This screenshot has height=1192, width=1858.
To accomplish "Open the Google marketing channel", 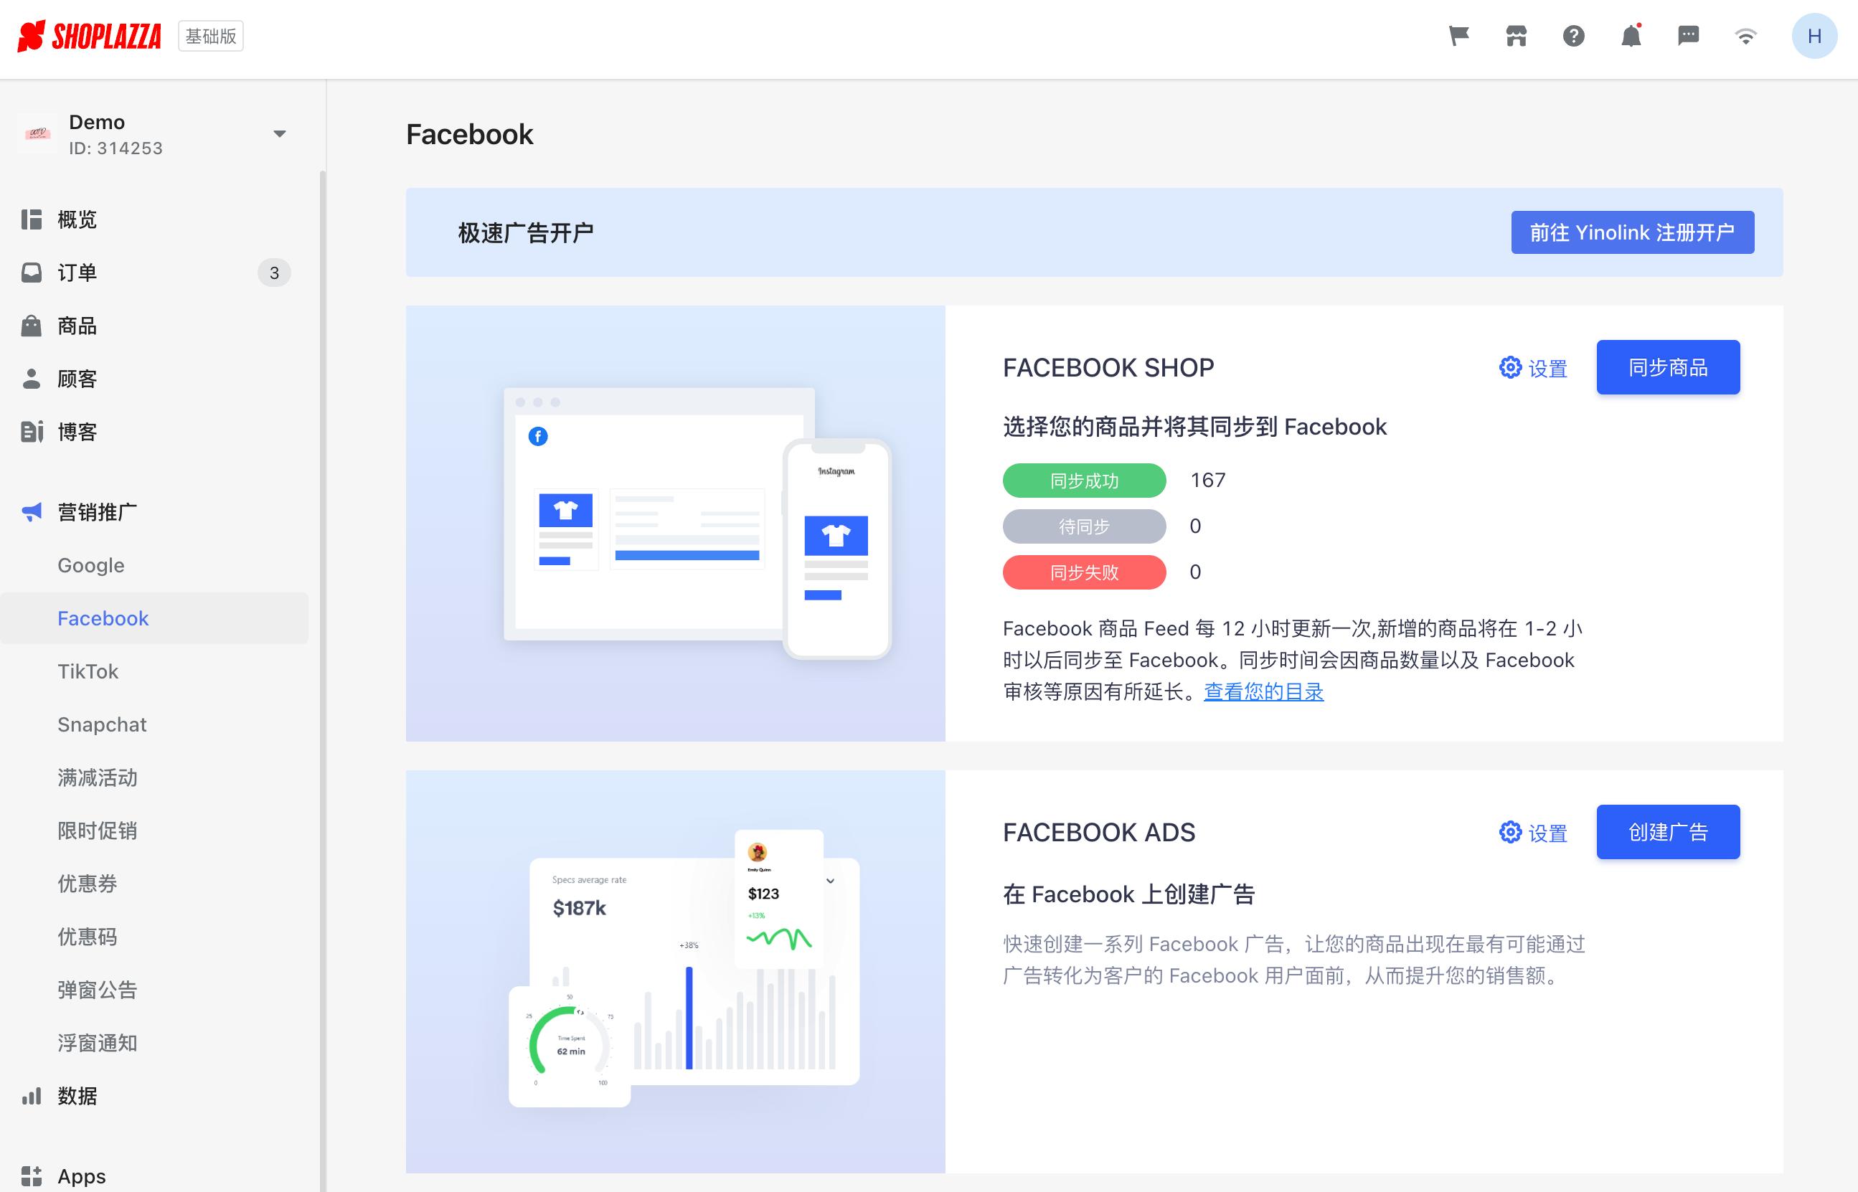I will point(90,565).
